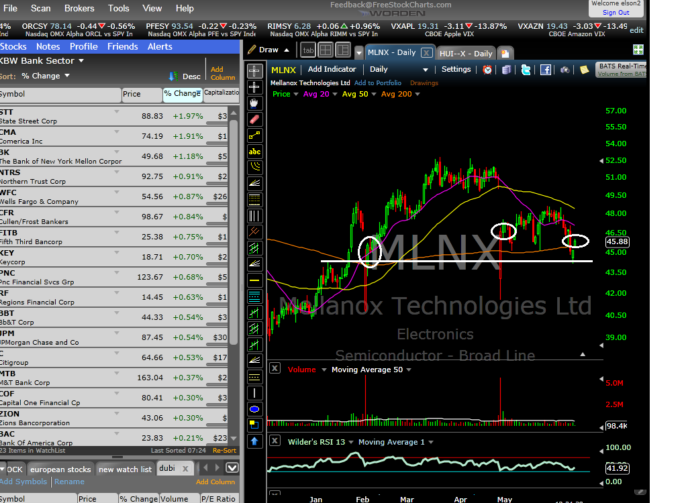Share the chart via Facebook icon
Viewport: 684px width, 503px height.
coord(545,70)
